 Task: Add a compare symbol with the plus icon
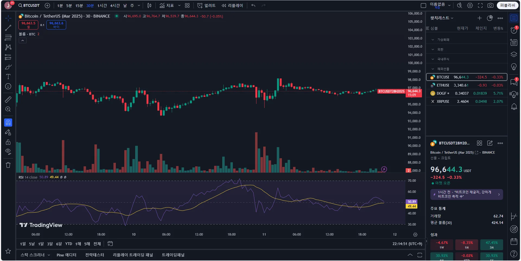(x=47, y=5)
